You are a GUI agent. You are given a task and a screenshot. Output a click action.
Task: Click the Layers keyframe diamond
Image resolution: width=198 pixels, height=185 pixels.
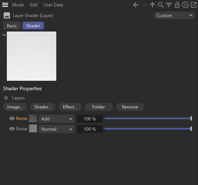click(6, 98)
